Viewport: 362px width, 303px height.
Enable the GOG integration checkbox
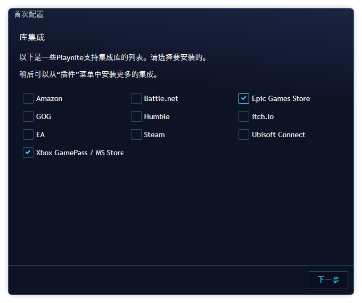pyautogui.click(x=28, y=116)
